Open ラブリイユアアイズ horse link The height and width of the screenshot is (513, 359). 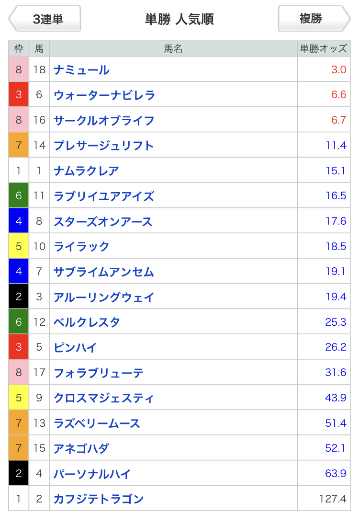tap(104, 196)
